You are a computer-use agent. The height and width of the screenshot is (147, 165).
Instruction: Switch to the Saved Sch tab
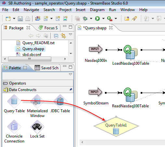[x=46, y=68]
